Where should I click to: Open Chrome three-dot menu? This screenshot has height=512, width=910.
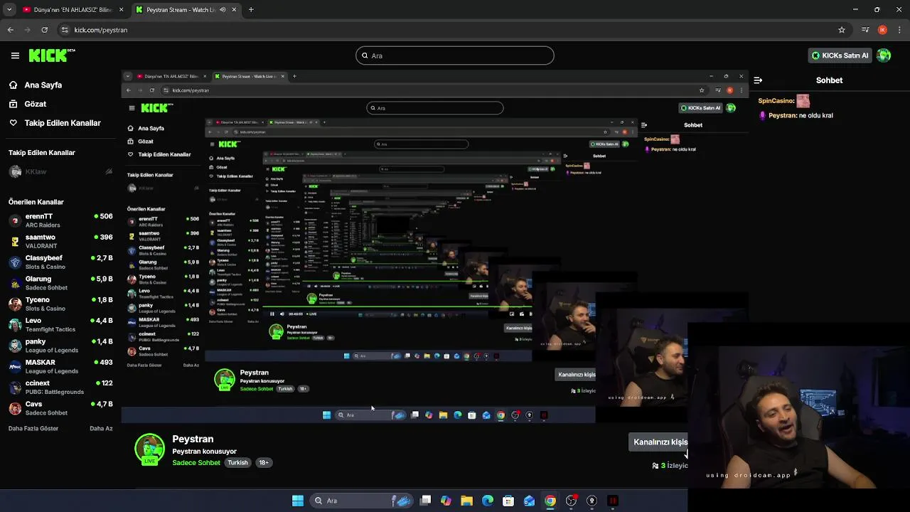(x=899, y=30)
